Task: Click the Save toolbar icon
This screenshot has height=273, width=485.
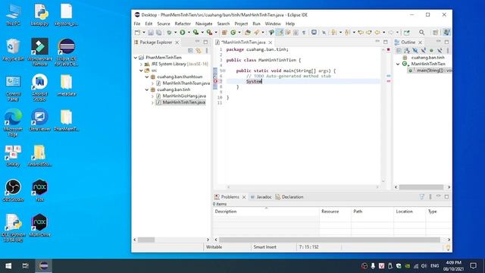Action: tap(151, 33)
